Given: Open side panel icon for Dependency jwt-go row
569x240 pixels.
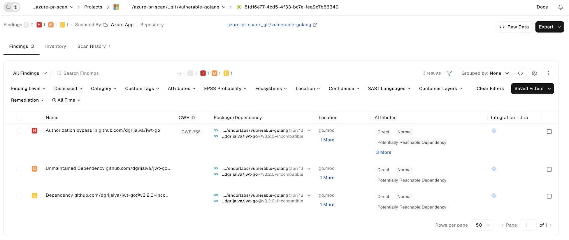Looking at the screenshot, I should pos(549,196).
